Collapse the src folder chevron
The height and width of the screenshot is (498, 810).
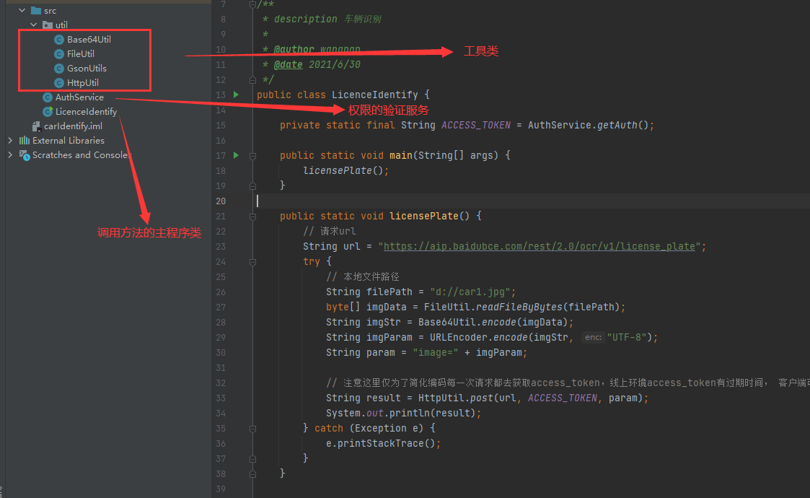22,10
